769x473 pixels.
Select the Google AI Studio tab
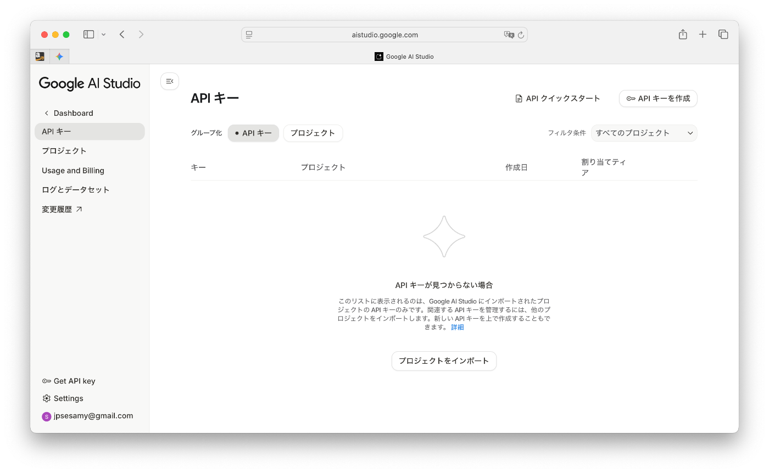point(404,57)
